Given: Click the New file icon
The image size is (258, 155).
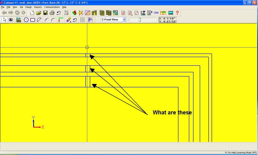Looking at the screenshot, I should coord(32,13).
